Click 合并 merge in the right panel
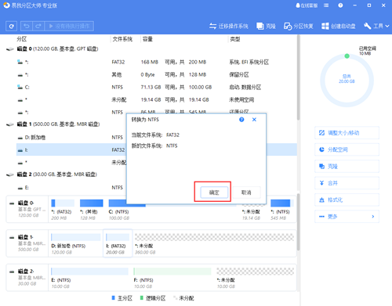This screenshot has height=306, width=392. 347,183
